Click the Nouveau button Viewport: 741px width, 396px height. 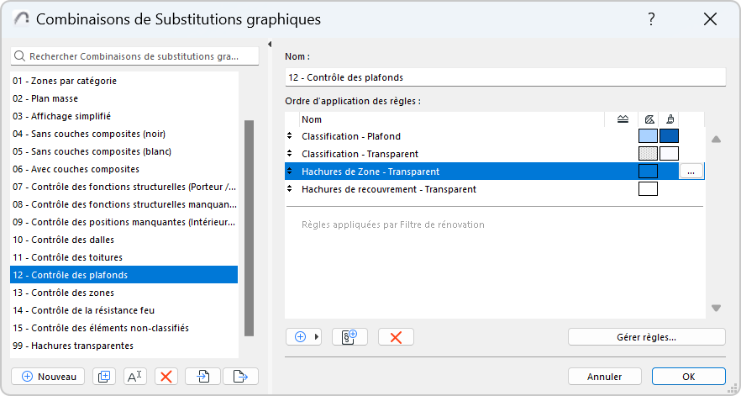click(x=48, y=377)
